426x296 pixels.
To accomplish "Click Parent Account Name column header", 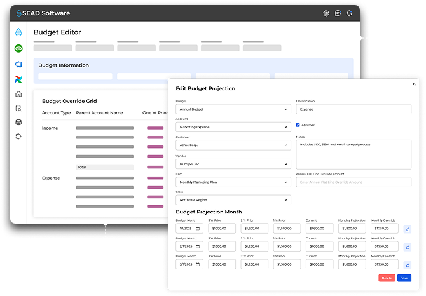I will coord(99,113).
